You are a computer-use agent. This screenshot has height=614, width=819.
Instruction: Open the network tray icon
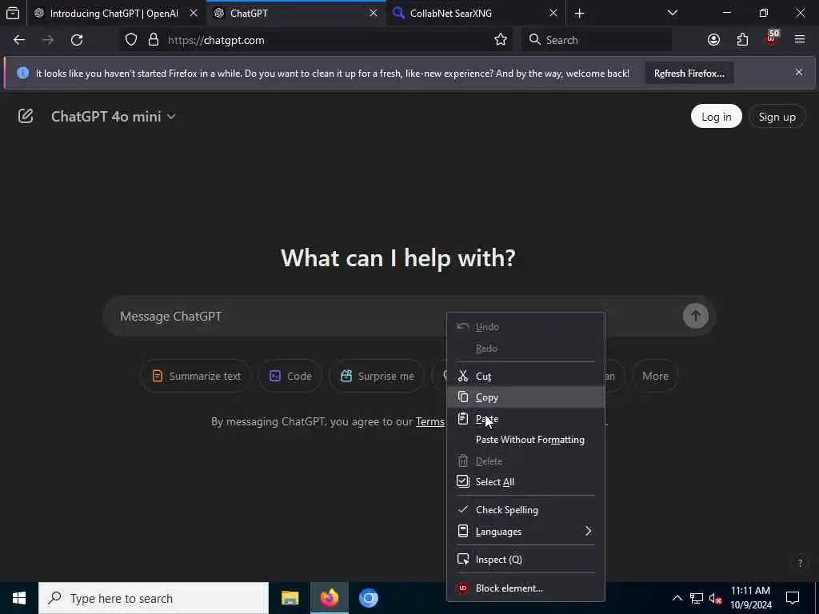point(697,598)
